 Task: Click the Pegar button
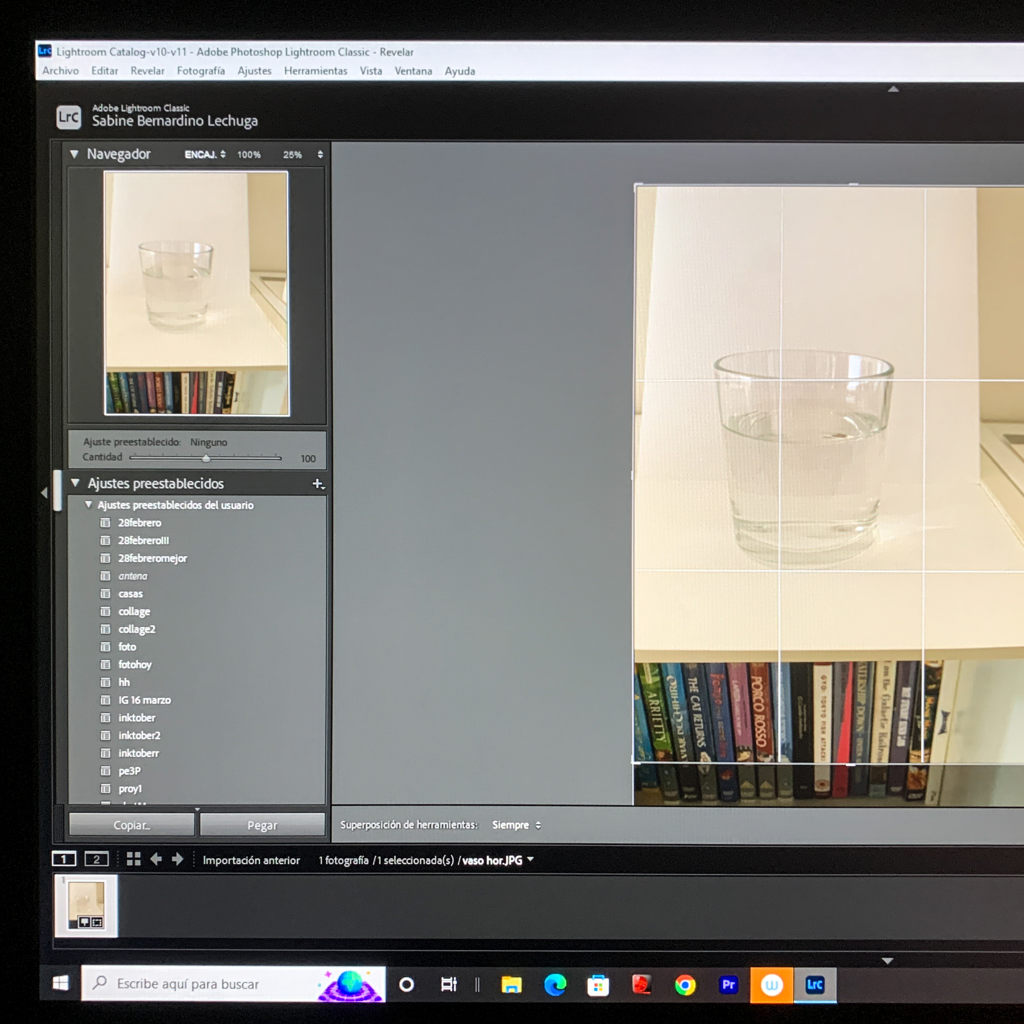click(262, 825)
